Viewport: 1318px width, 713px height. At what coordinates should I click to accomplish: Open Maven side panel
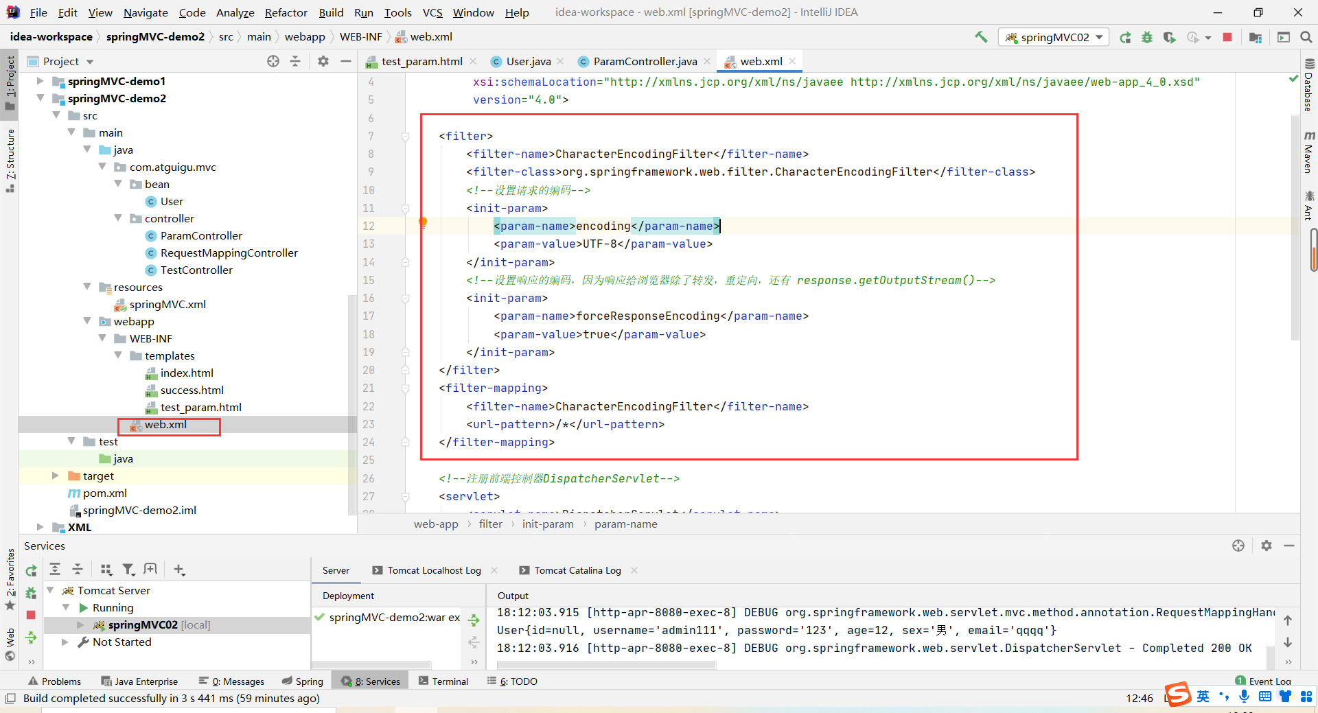pyautogui.click(x=1308, y=152)
